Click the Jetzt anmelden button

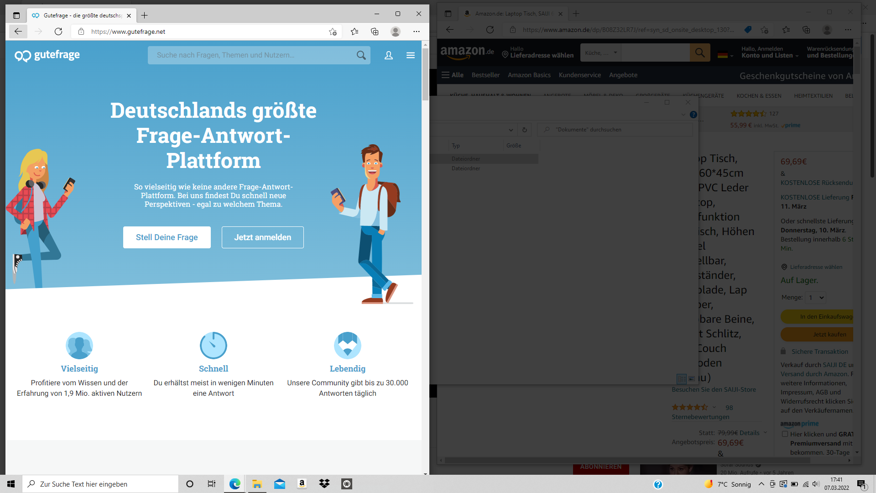pyautogui.click(x=262, y=237)
